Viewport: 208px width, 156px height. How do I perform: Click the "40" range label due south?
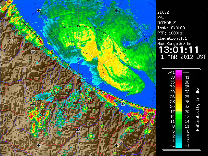78,130
